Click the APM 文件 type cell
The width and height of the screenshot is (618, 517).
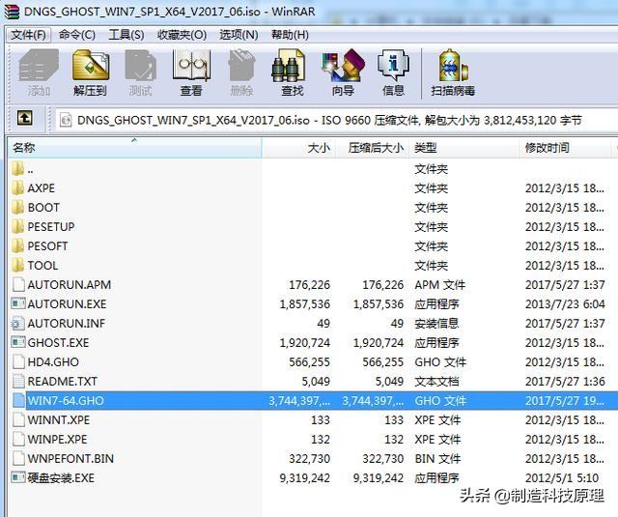(440, 284)
